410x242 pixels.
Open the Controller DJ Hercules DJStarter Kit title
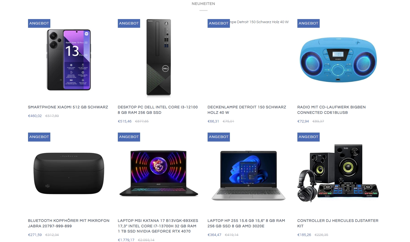click(x=338, y=223)
